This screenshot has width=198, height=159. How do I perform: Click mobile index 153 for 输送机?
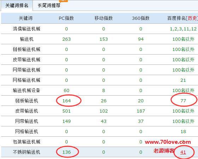pos(104,39)
